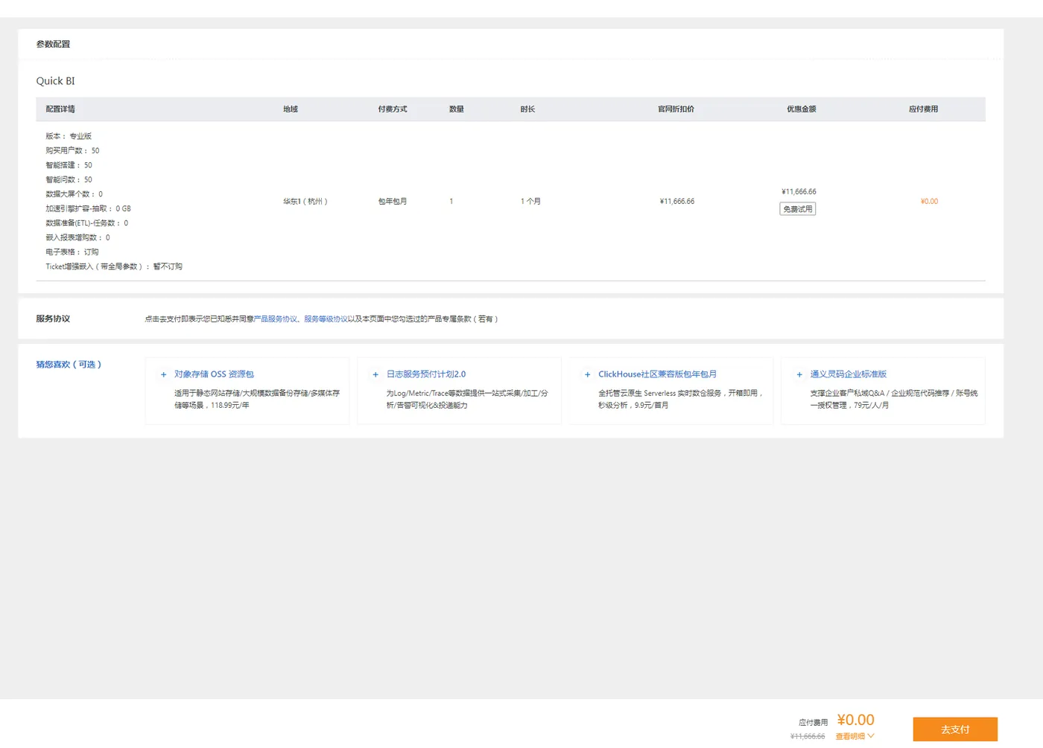Click the 猜您喜欢（可选）label
Screen dimensions: 1043x748
pyautogui.click(x=69, y=365)
